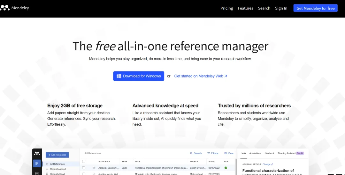Open Filters in the preview reference toolbar
The width and height of the screenshot is (345, 175).
[x=212, y=153]
